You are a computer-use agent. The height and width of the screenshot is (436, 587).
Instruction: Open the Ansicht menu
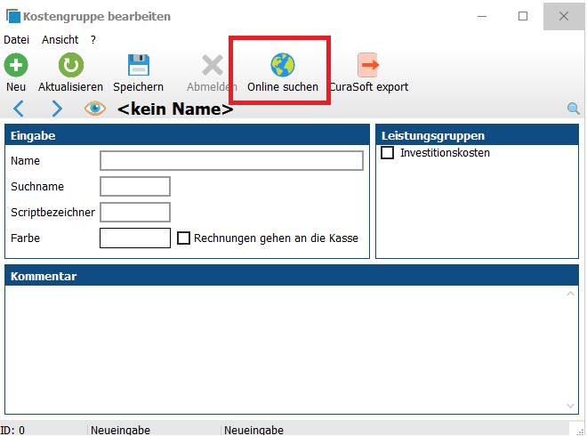click(x=60, y=40)
